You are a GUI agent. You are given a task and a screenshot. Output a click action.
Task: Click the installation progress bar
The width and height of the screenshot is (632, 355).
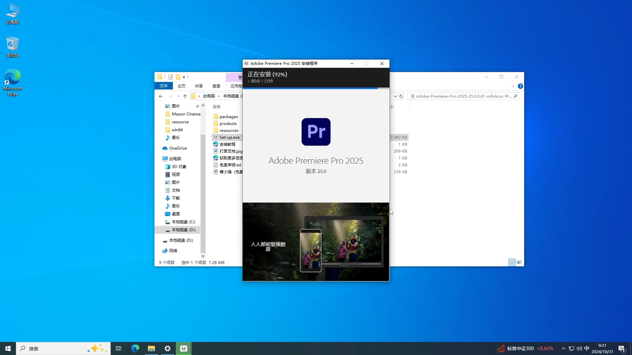tap(316, 88)
